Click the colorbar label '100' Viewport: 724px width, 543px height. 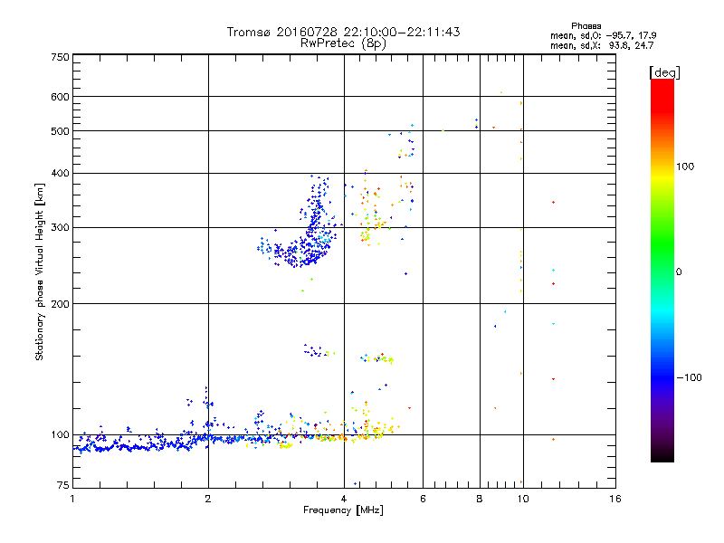tap(685, 167)
